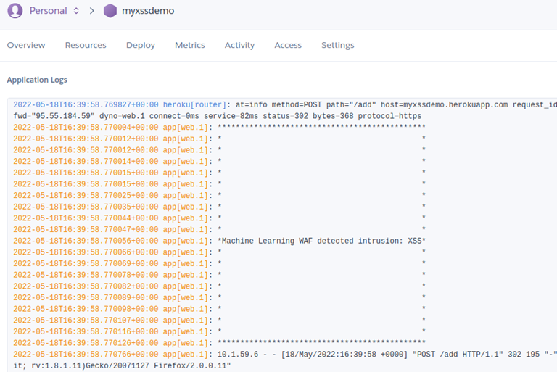Screen dimensions: 557x372
Task: Navigate to the Settings tab
Action: click(338, 45)
